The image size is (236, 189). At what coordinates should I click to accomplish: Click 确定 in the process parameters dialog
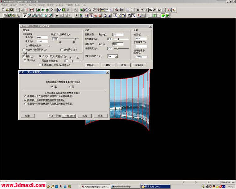[x=108, y=65]
